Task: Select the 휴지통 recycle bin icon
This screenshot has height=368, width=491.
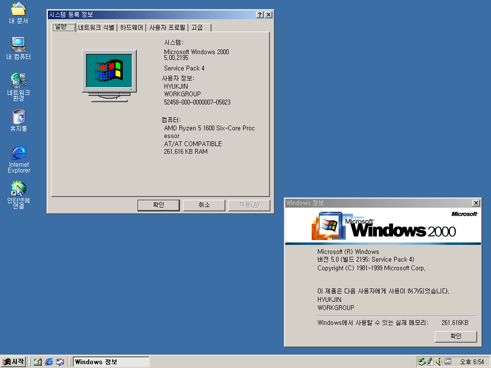Action: (x=19, y=120)
